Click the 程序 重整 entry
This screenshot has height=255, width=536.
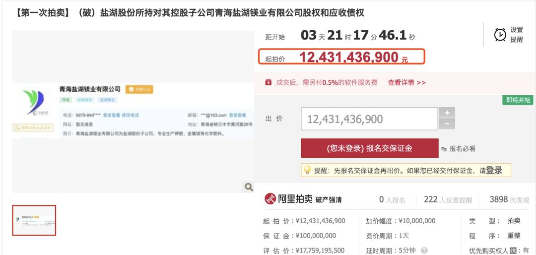click(x=494, y=236)
